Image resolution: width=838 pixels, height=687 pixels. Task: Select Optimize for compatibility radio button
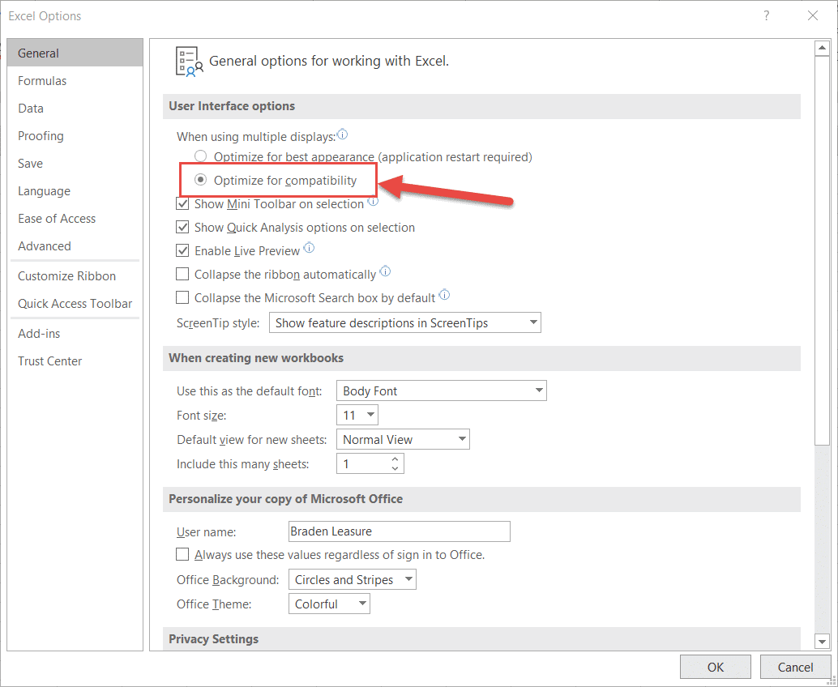click(200, 180)
